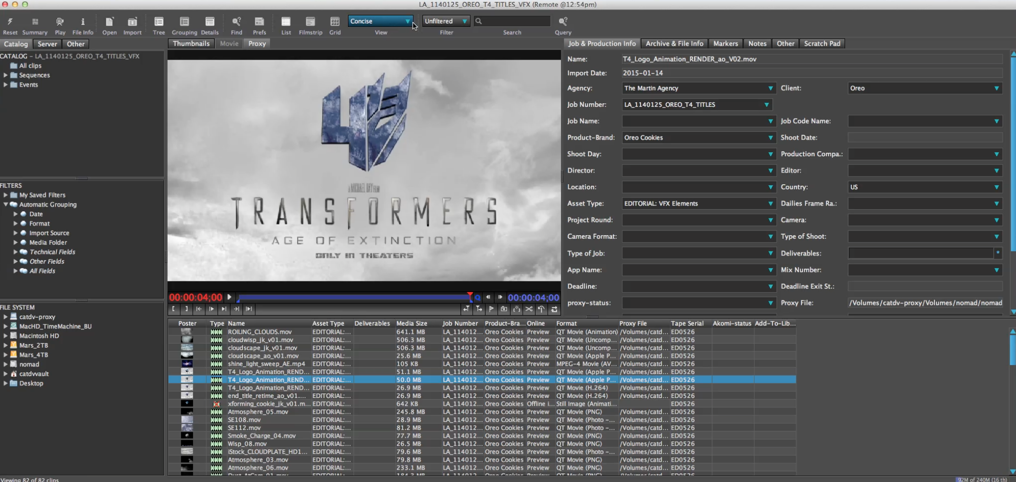Click the Name field value
This screenshot has width=1016, height=482.
click(x=812, y=59)
